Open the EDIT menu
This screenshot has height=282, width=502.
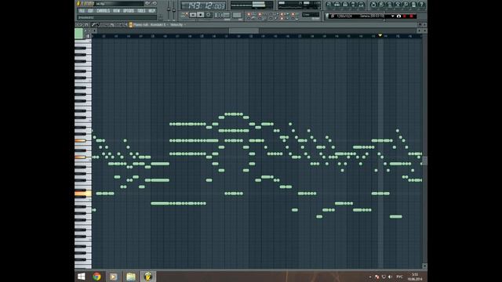click(91, 11)
